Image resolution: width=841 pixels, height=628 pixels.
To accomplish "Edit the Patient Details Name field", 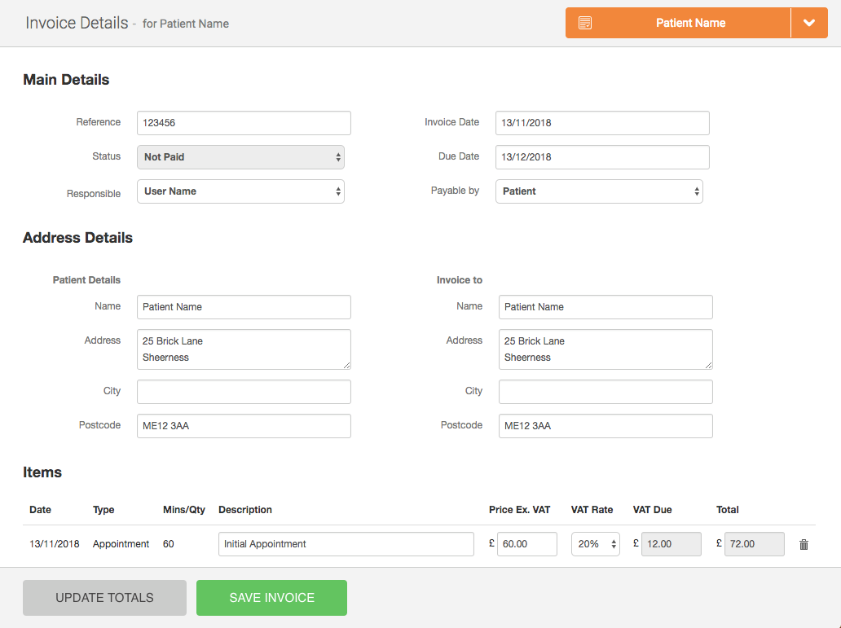I will coord(244,307).
